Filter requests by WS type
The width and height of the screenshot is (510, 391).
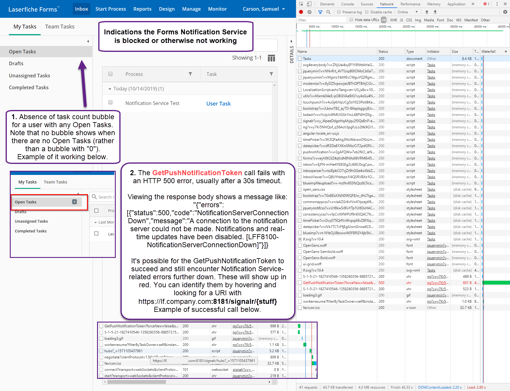459,20
